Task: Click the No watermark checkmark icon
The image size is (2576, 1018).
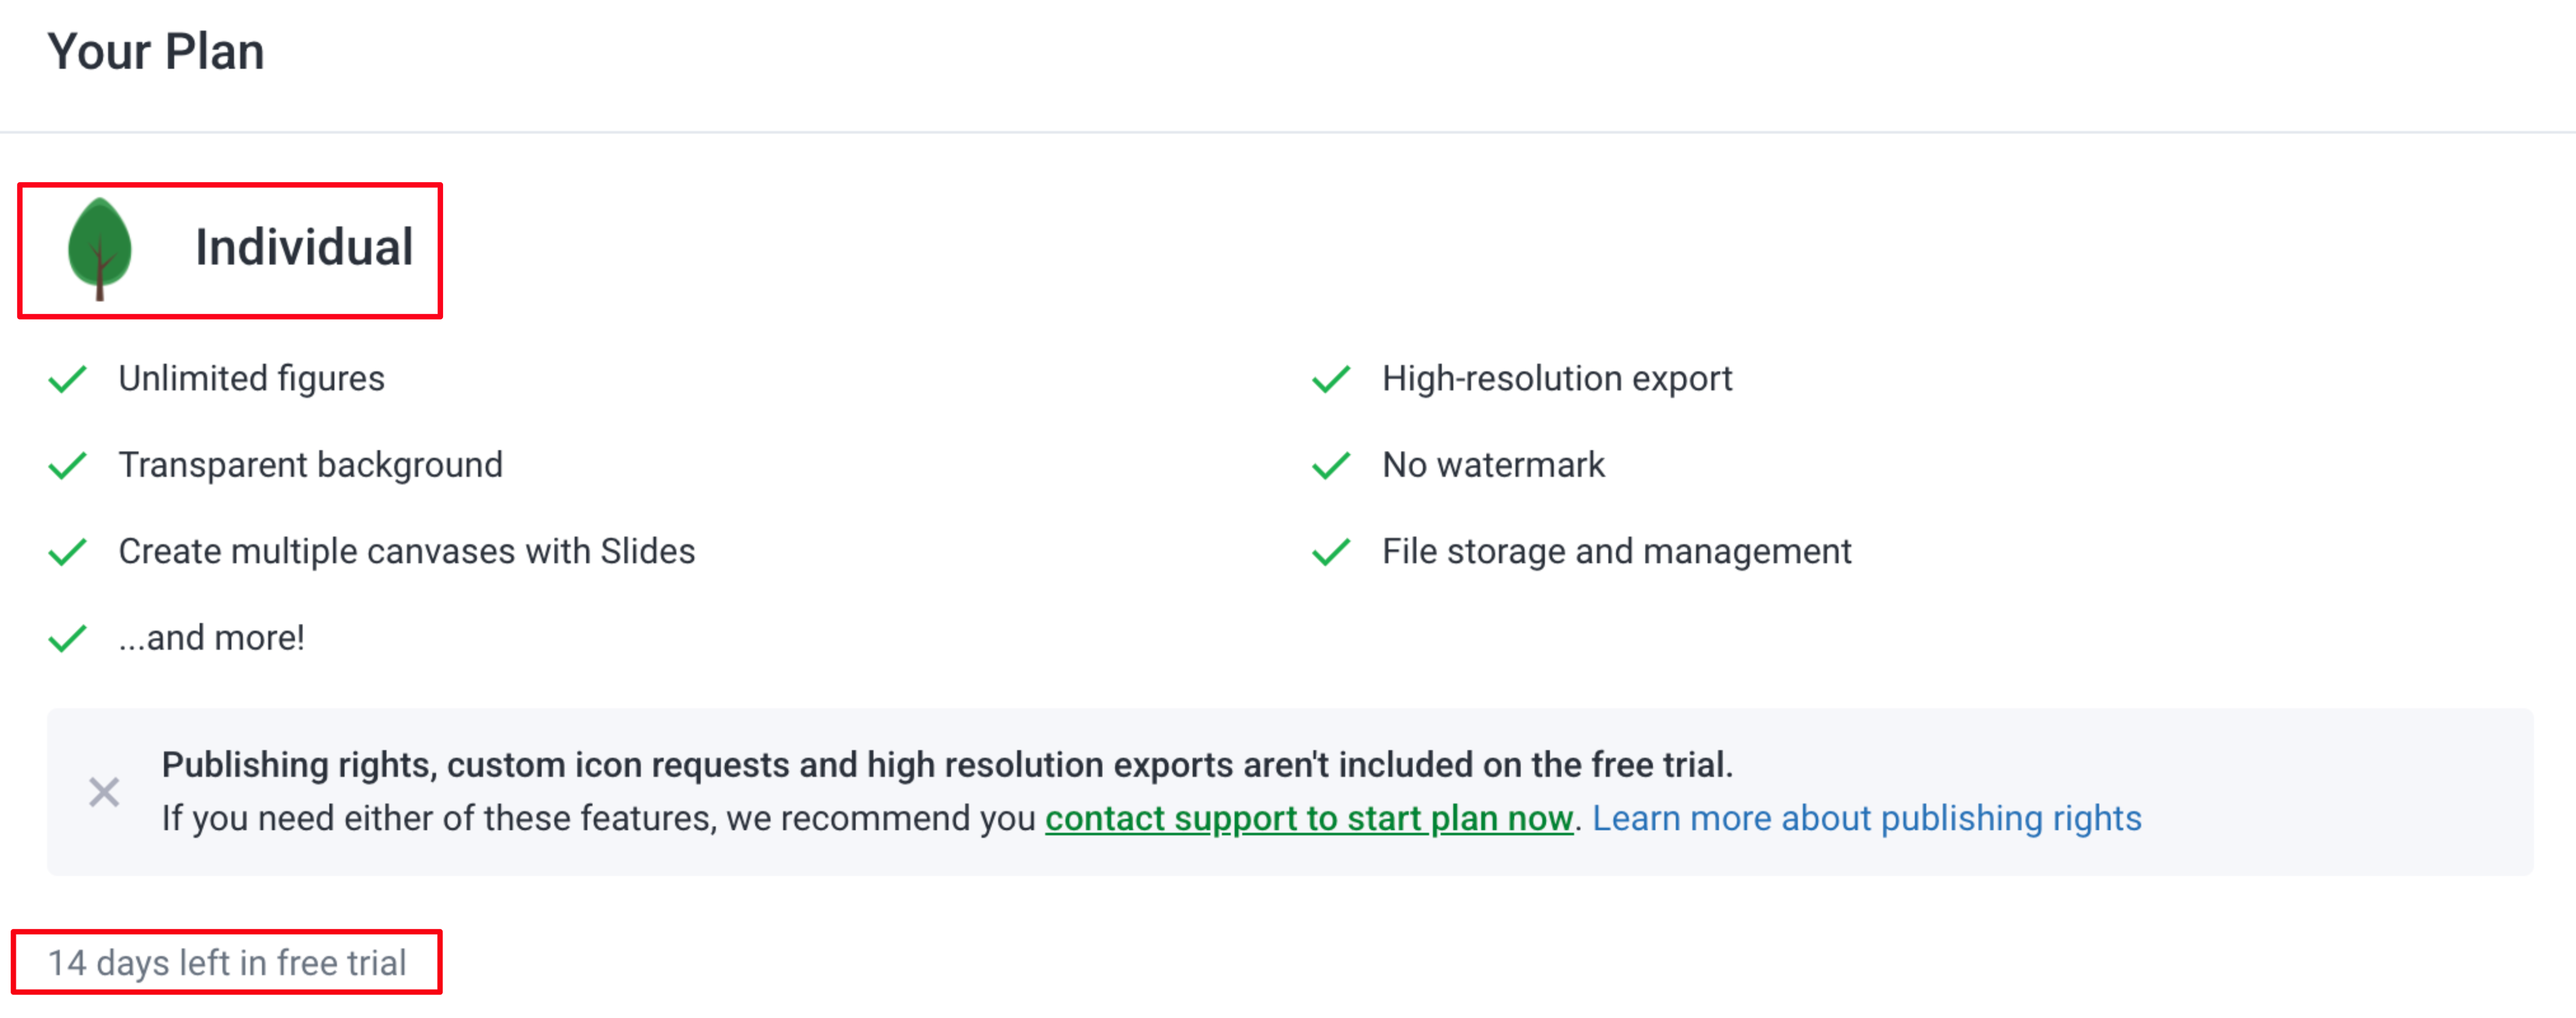Action: pyautogui.click(x=1331, y=465)
